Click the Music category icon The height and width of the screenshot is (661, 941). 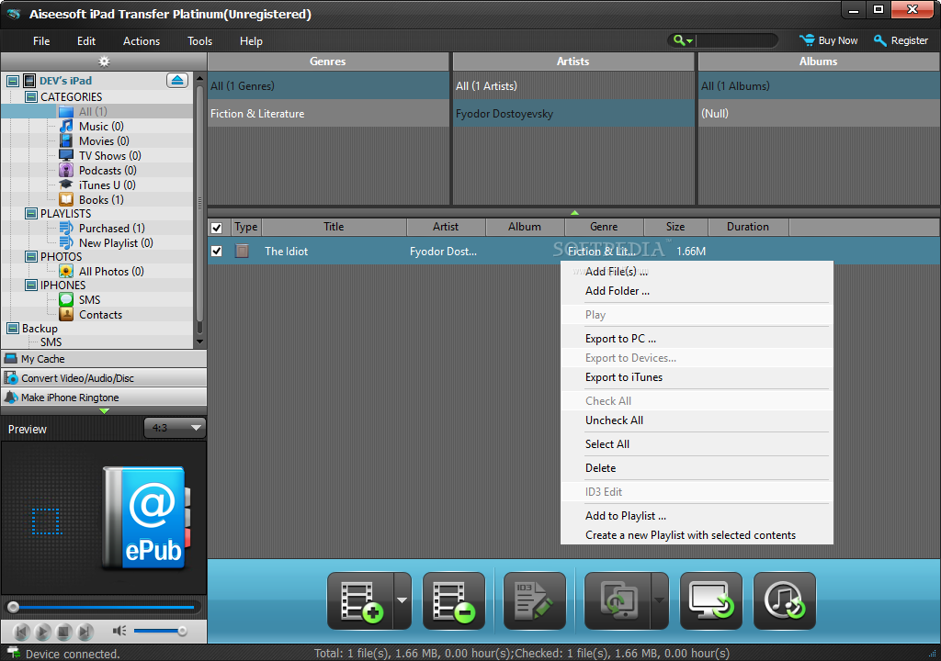point(66,127)
